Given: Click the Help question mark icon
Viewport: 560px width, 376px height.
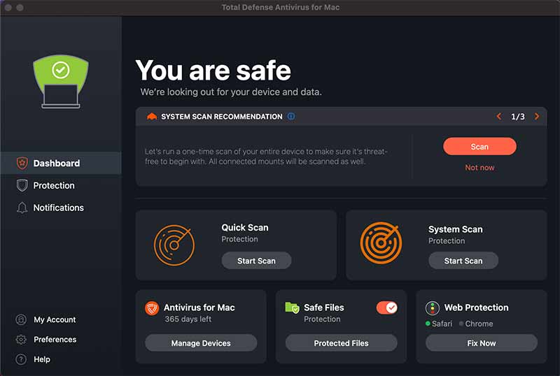Looking at the screenshot, I should (x=21, y=359).
